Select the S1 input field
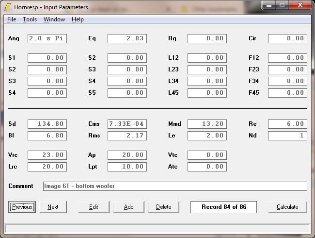The height and width of the screenshot is (238, 315). (47, 58)
